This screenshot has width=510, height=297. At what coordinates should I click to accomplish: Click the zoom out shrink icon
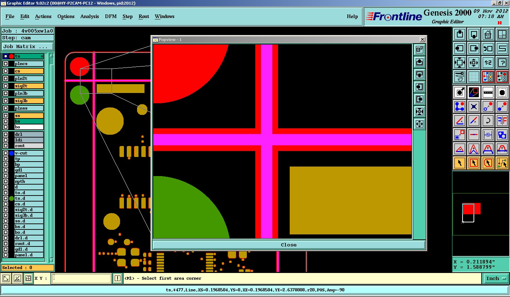click(474, 63)
